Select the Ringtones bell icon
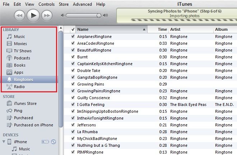 (9, 79)
